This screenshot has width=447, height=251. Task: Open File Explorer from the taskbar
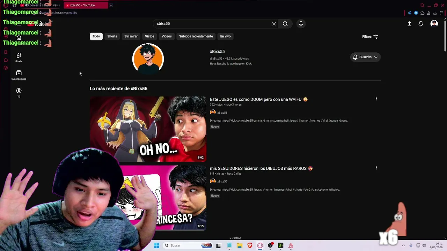point(240,245)
